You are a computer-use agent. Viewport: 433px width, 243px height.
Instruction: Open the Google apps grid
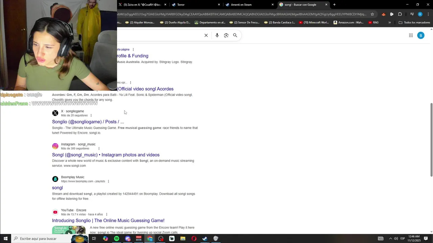point(411,35)
